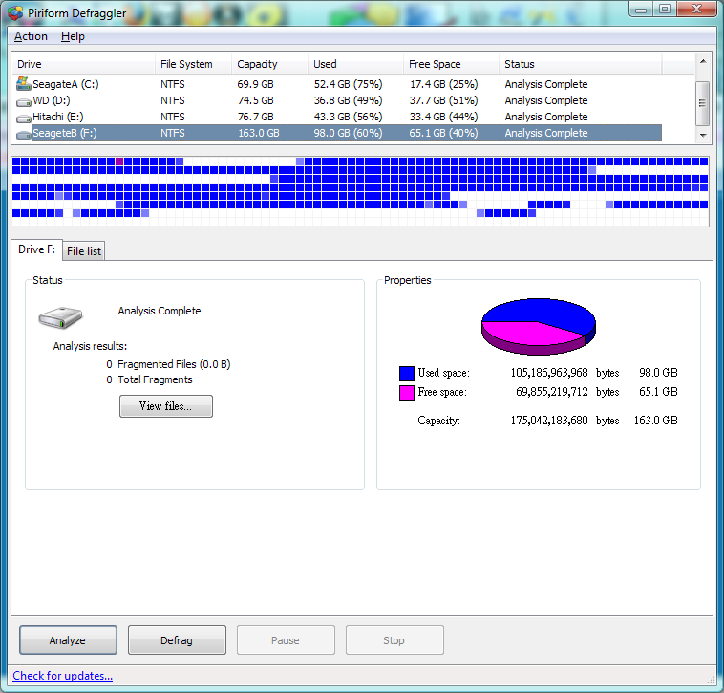Sort by the Used column header
The width and height of the screenshot is (724, 693).
(355, 64)
